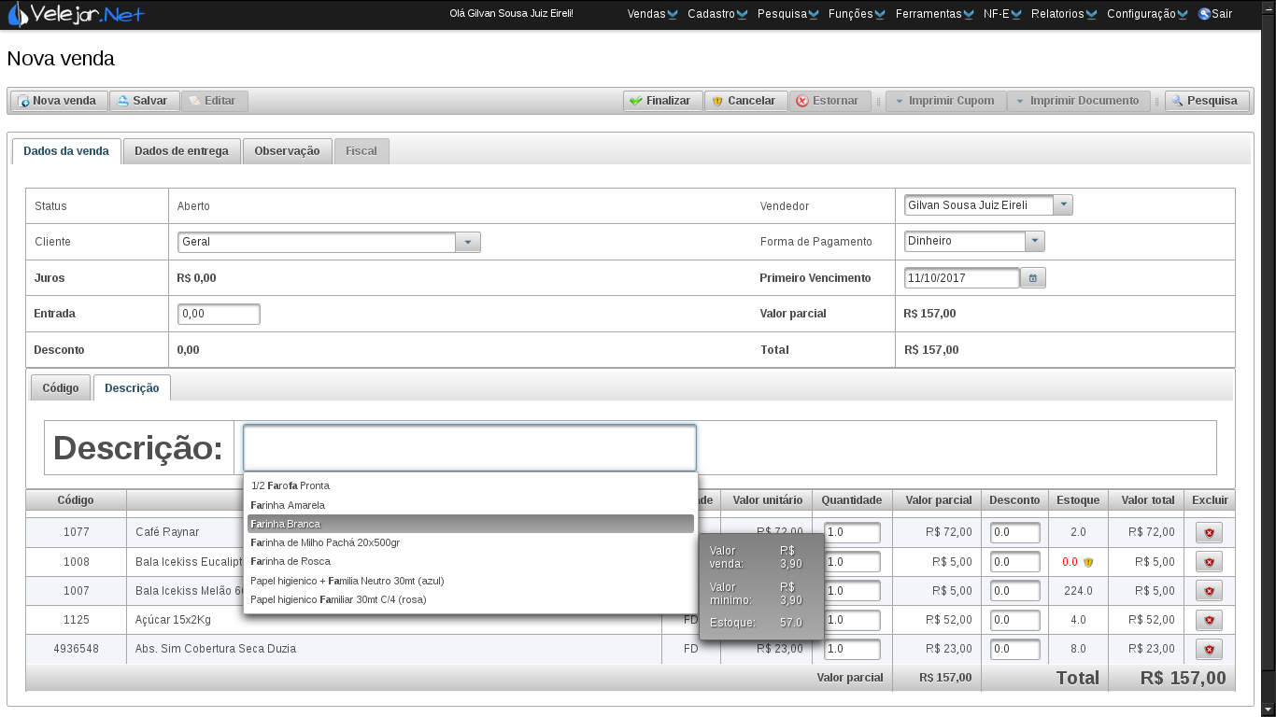The width and height of the screenshot is (1276, 717).
Task: Select Papel higienico Familia Neutro 30mt (azul)
Action: click(x=470, y=581)
